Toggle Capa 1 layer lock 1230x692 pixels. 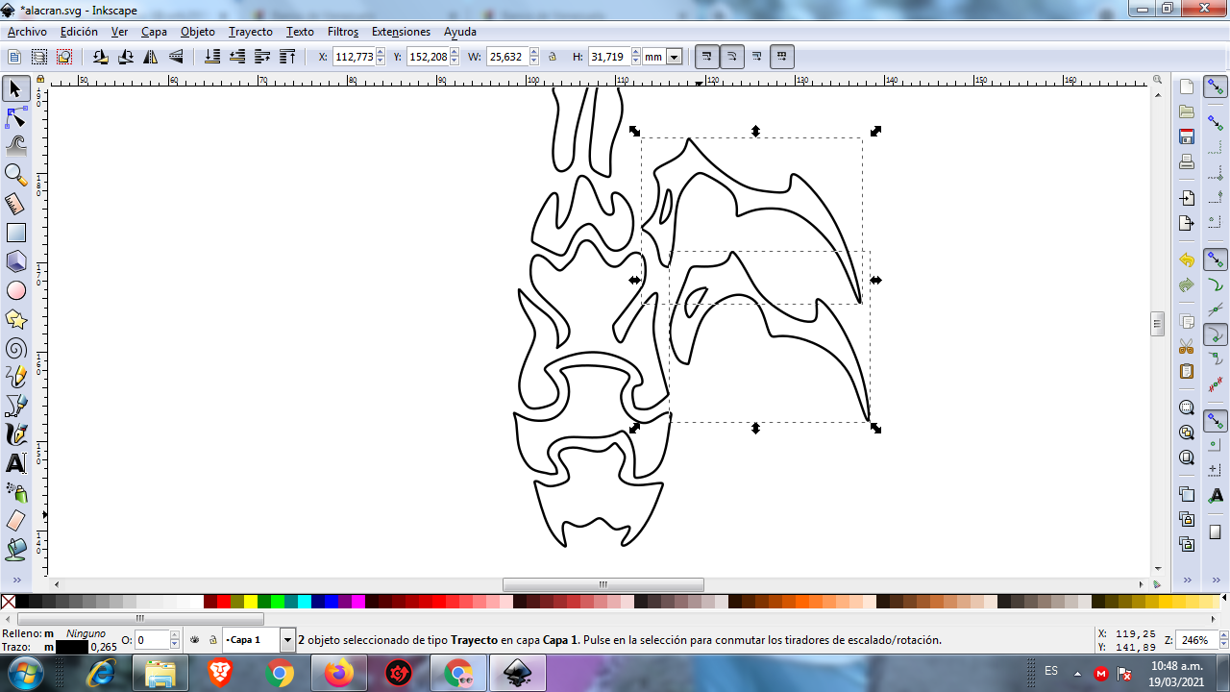(x=212, y=639)
